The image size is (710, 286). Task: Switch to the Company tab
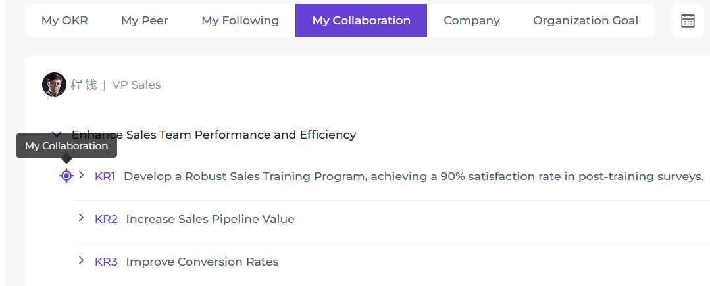(x=472, y=20)
